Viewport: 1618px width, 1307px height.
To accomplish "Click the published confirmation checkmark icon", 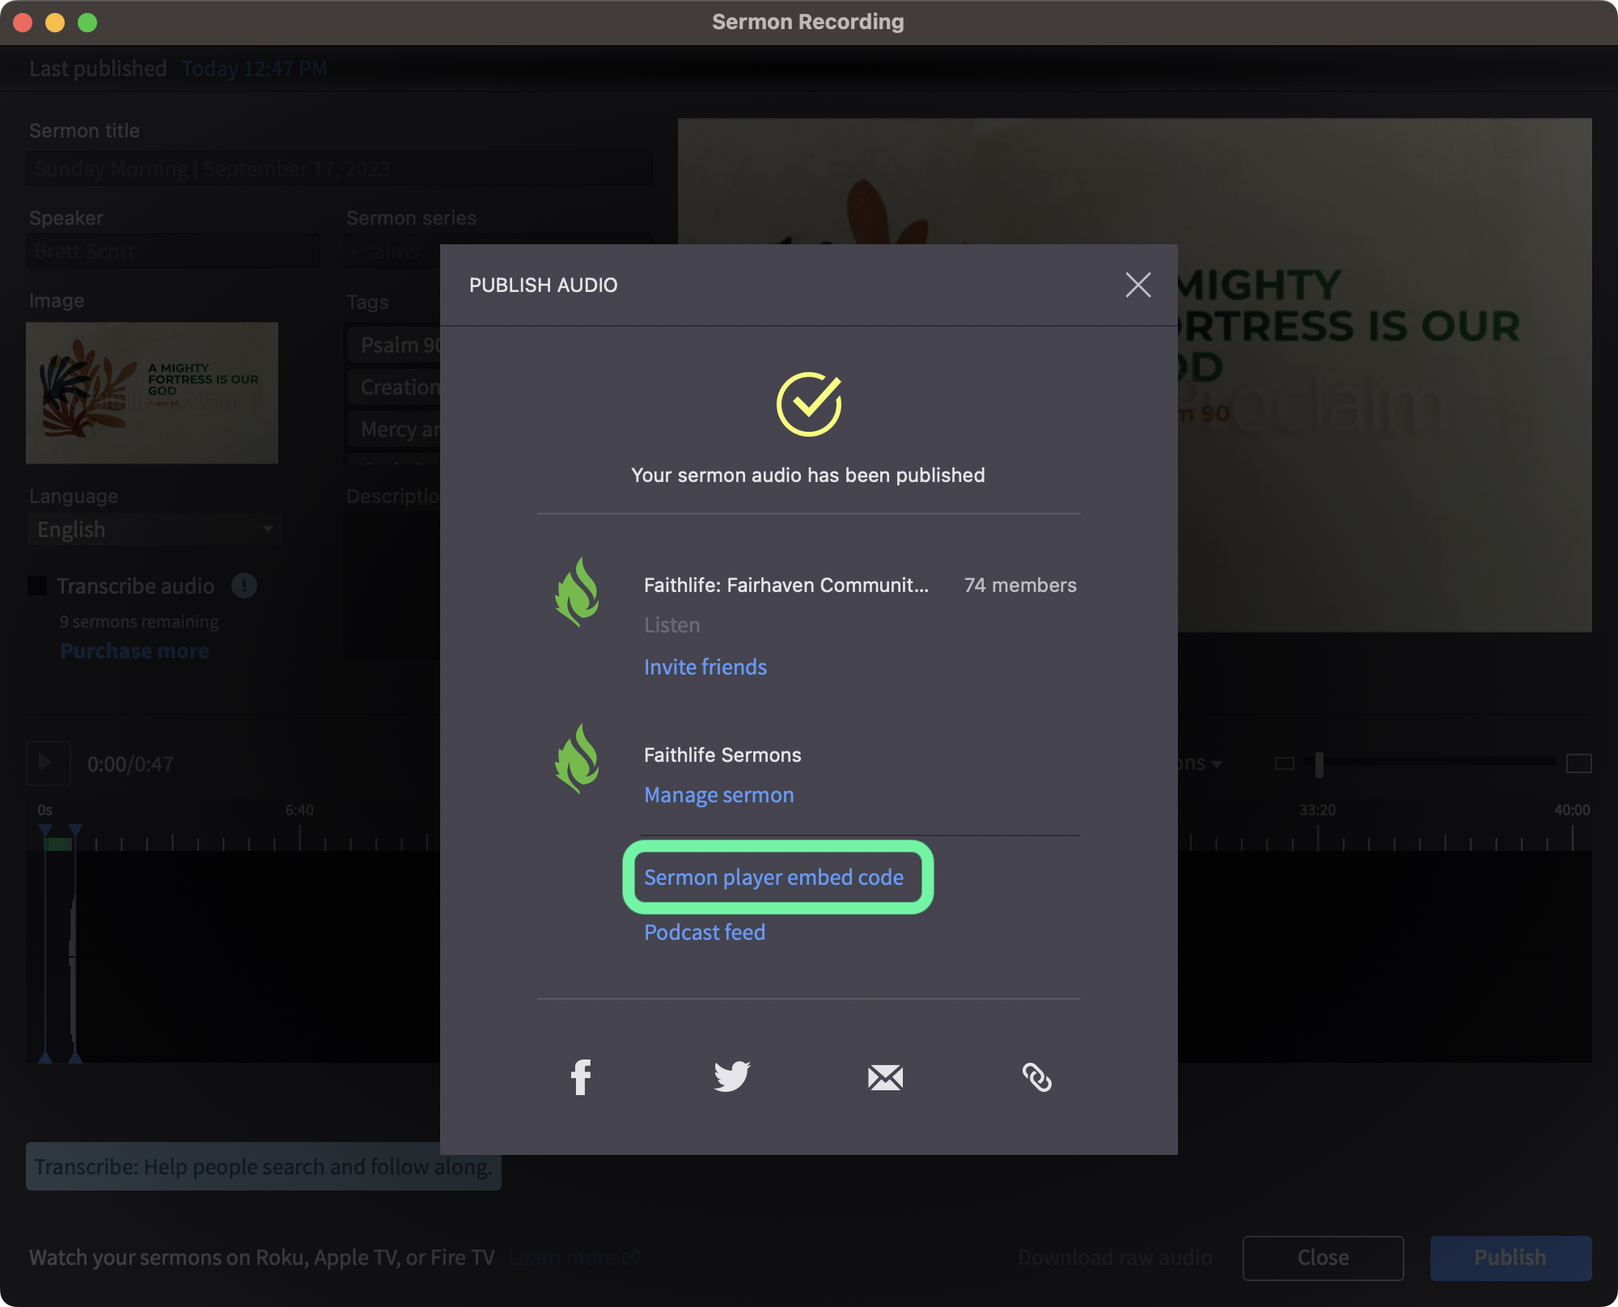I will (x=809, y=404).
